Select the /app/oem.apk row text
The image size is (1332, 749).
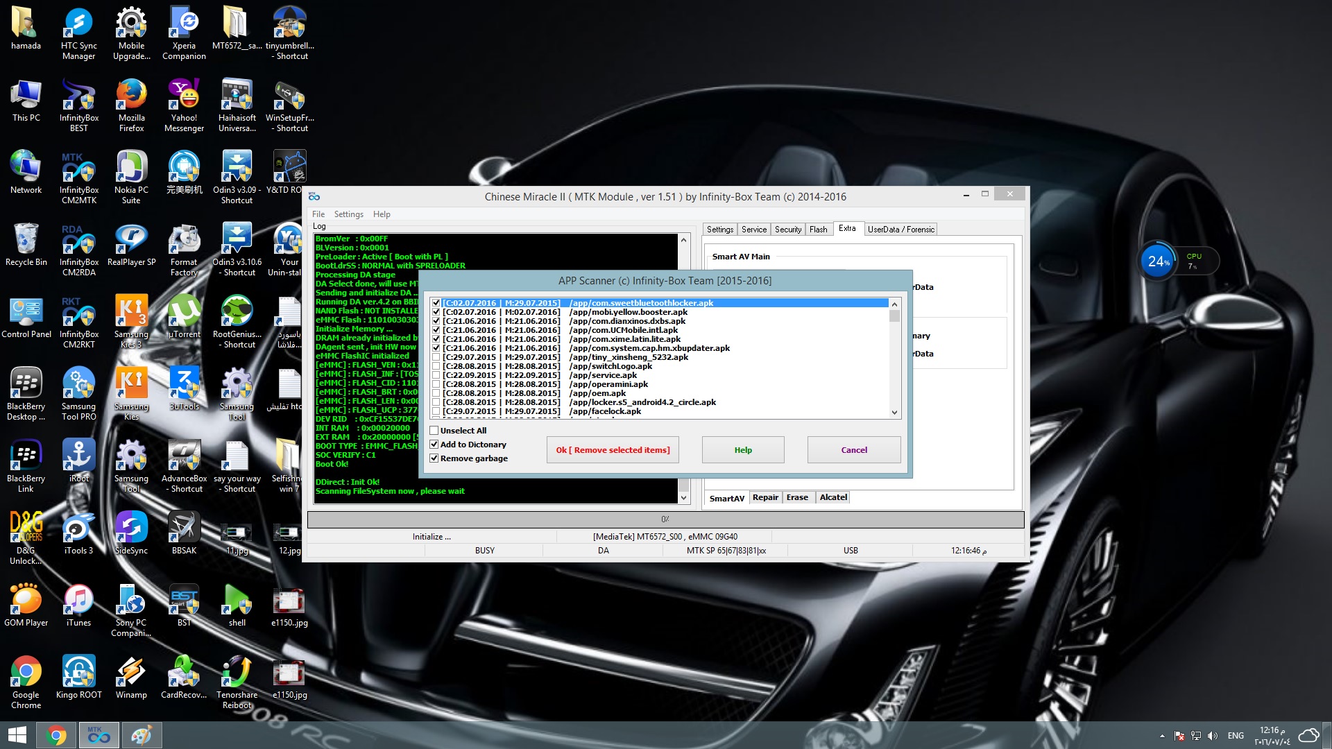pyautogui.click(x=597, y=393)
